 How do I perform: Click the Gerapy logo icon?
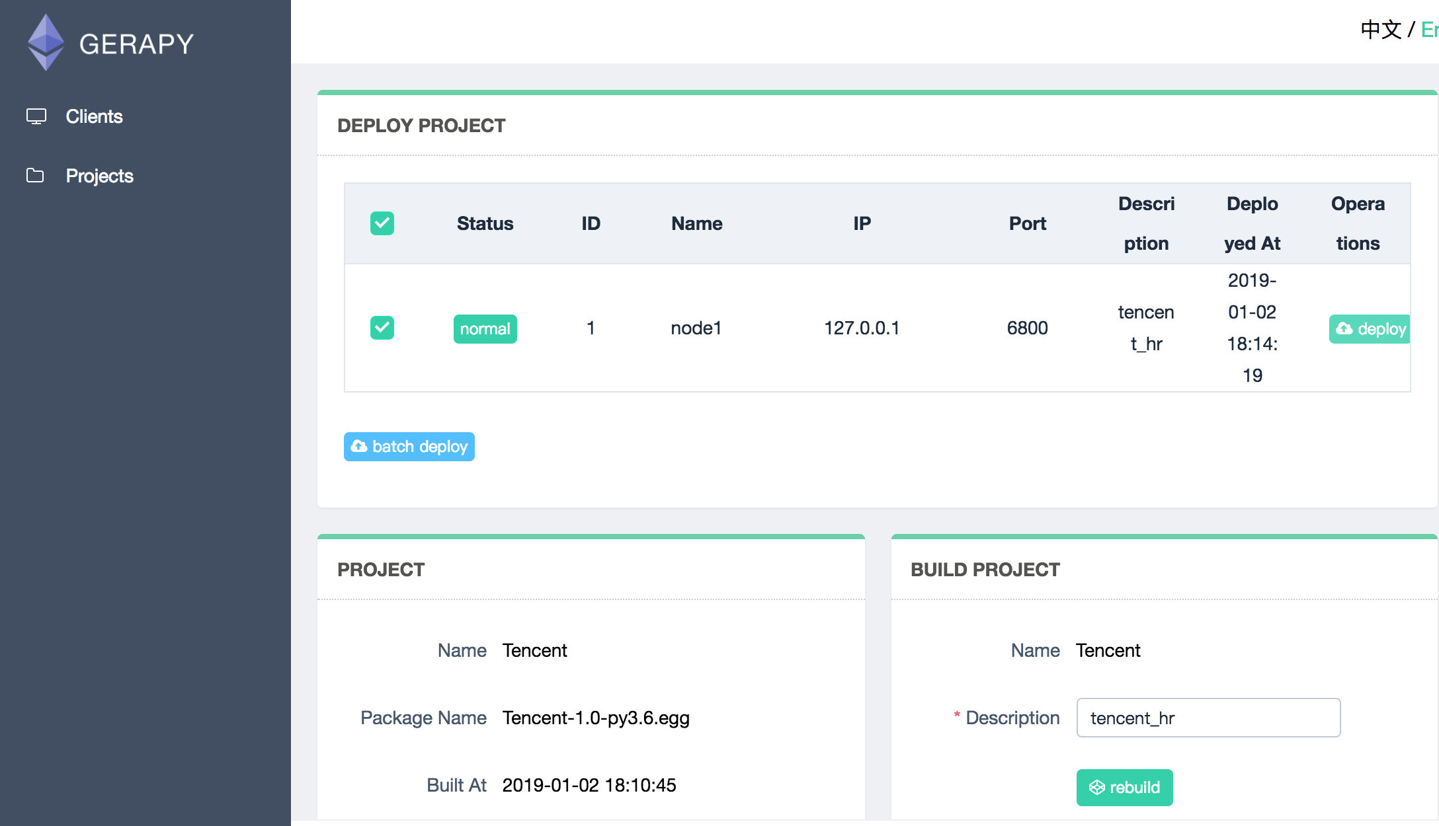(46, 42)
